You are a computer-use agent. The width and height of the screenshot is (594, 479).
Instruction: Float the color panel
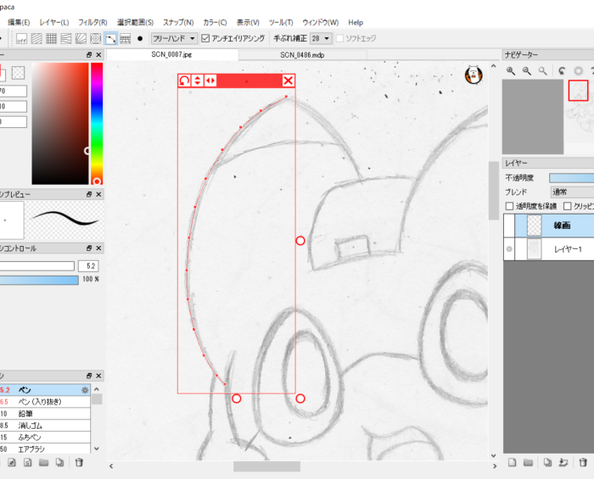(89, 55)
